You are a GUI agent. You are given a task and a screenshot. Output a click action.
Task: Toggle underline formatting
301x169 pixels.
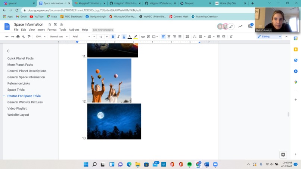[124, 37]
